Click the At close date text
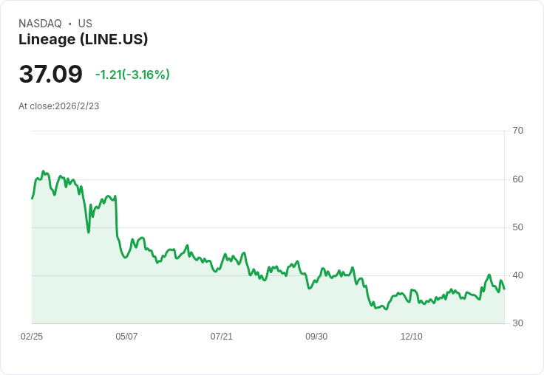This screenshot has height=375, width=544. tap(59, 106)
